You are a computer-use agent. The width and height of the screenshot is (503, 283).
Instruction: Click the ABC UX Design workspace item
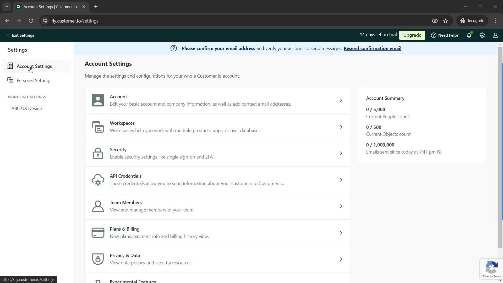(27, 108)
